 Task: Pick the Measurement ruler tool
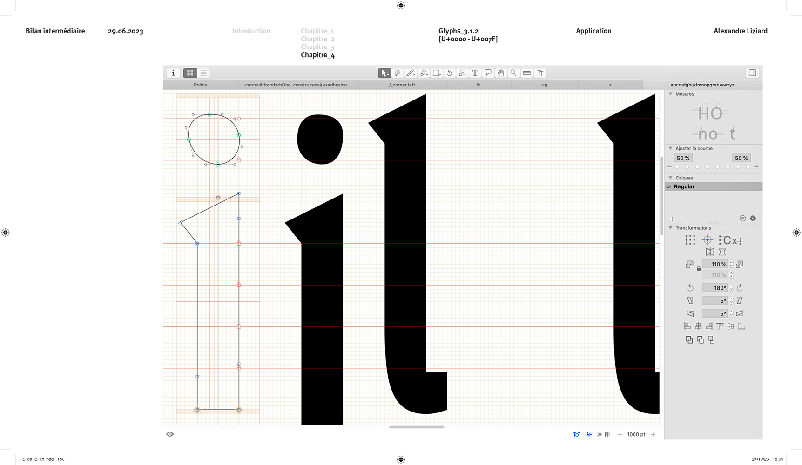pyautogui.click(x=527, y=73)
